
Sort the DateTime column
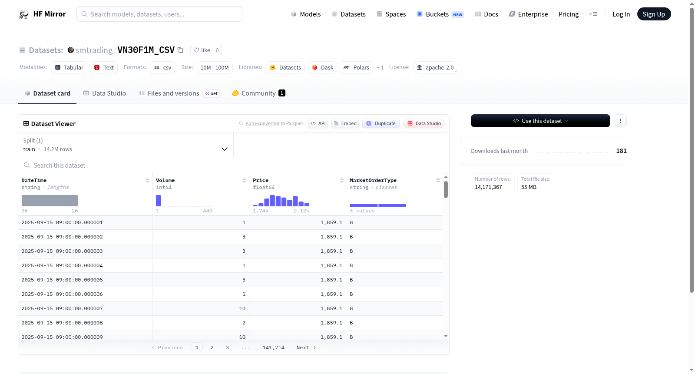[x=147, y=180]
